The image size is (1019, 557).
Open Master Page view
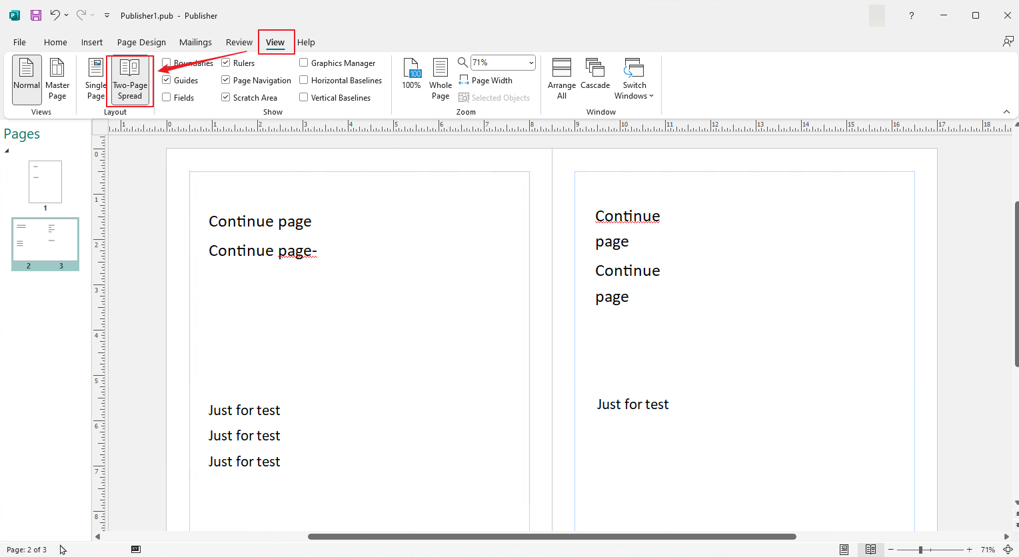57,80
